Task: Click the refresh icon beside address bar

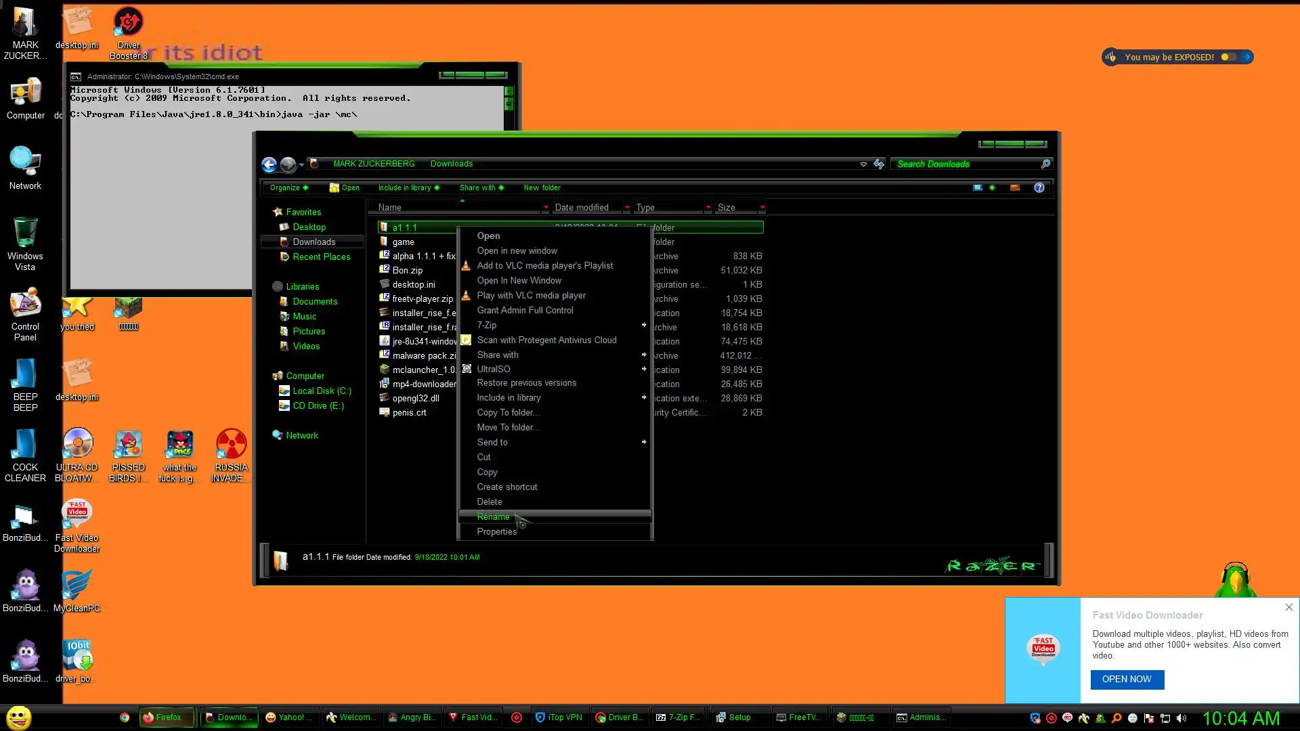Action: pos(879,164)
